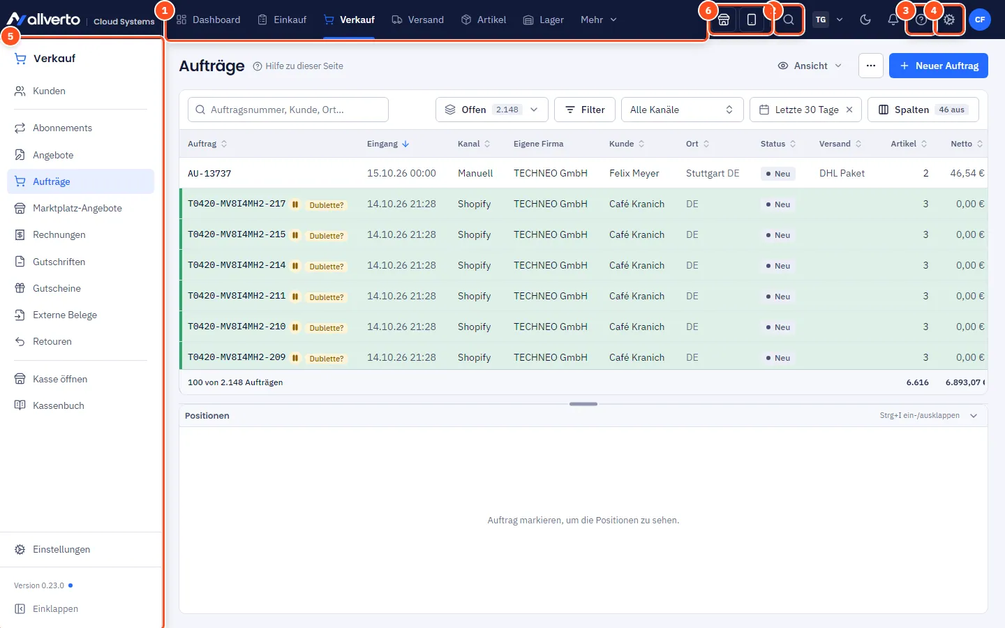Open Externe Belege in the sidebar
This screenshot has width=1005, height=628.
tap(80, 315)
